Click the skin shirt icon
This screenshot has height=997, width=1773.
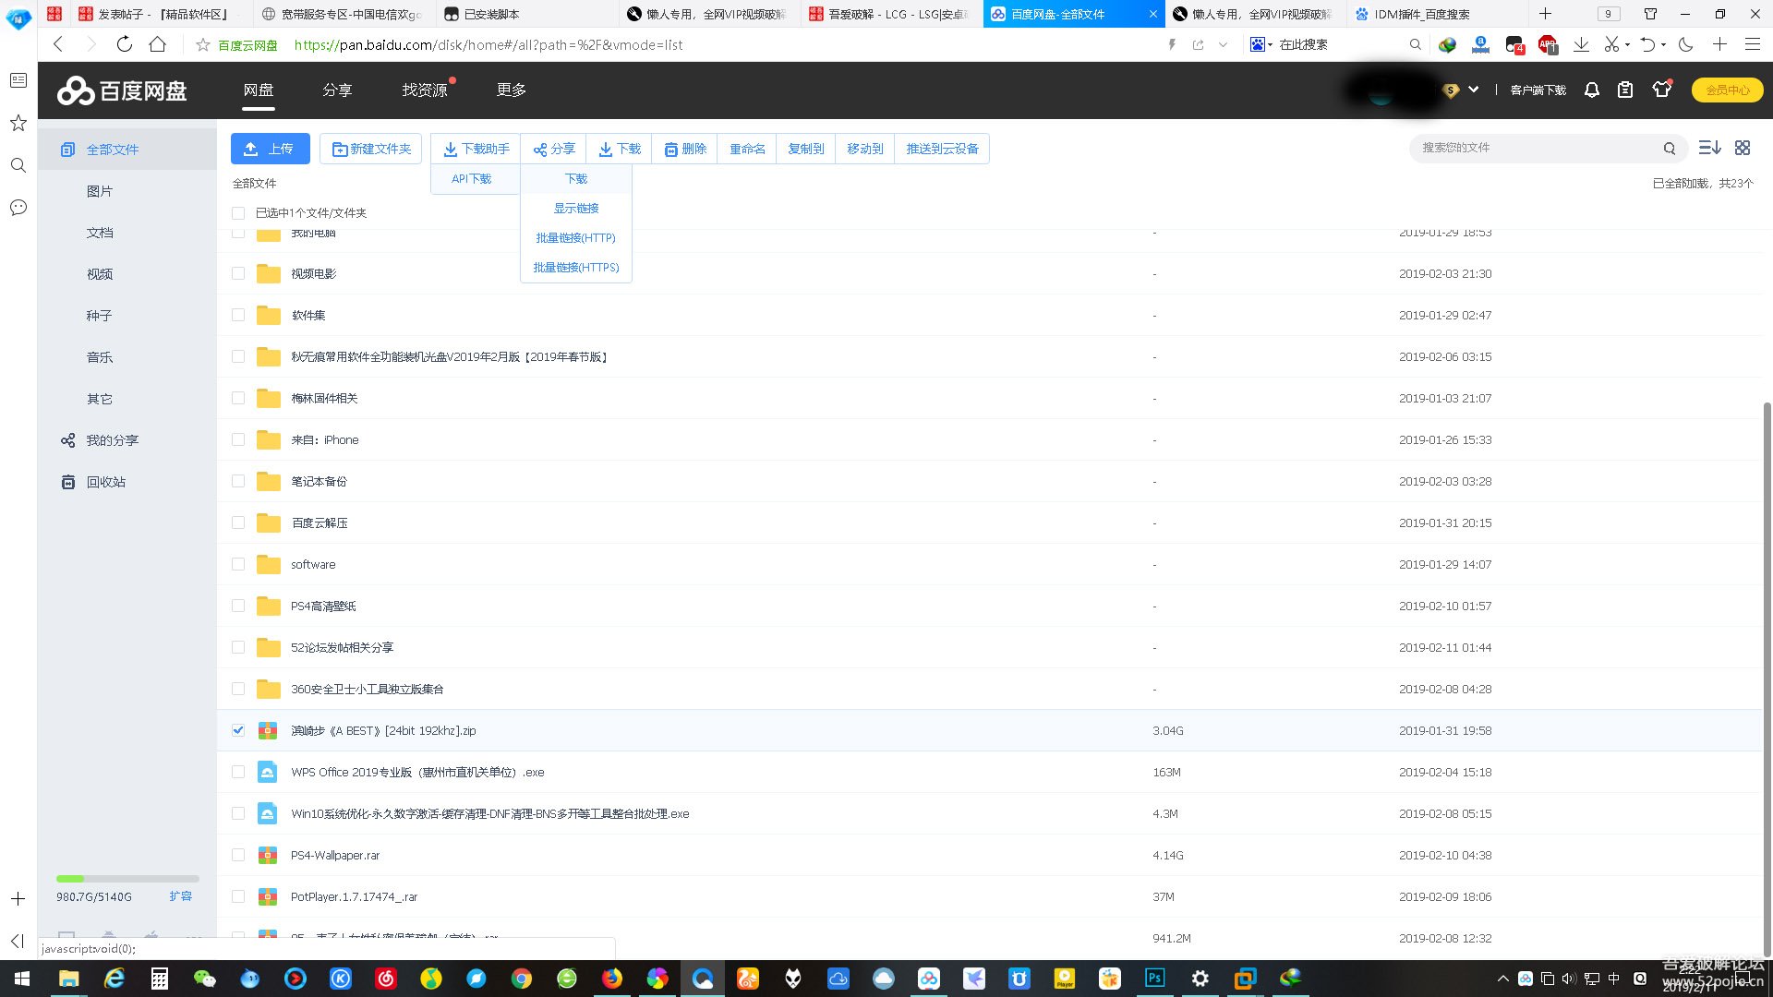[x=1661, y=90]
